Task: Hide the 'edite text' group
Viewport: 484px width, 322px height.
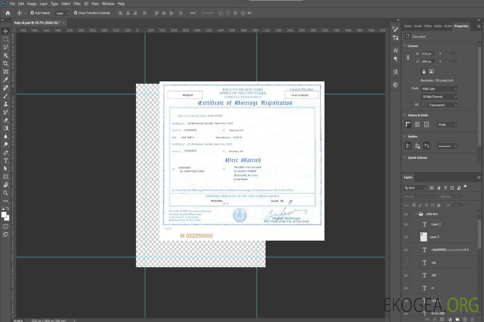Action: coord(406,214)
